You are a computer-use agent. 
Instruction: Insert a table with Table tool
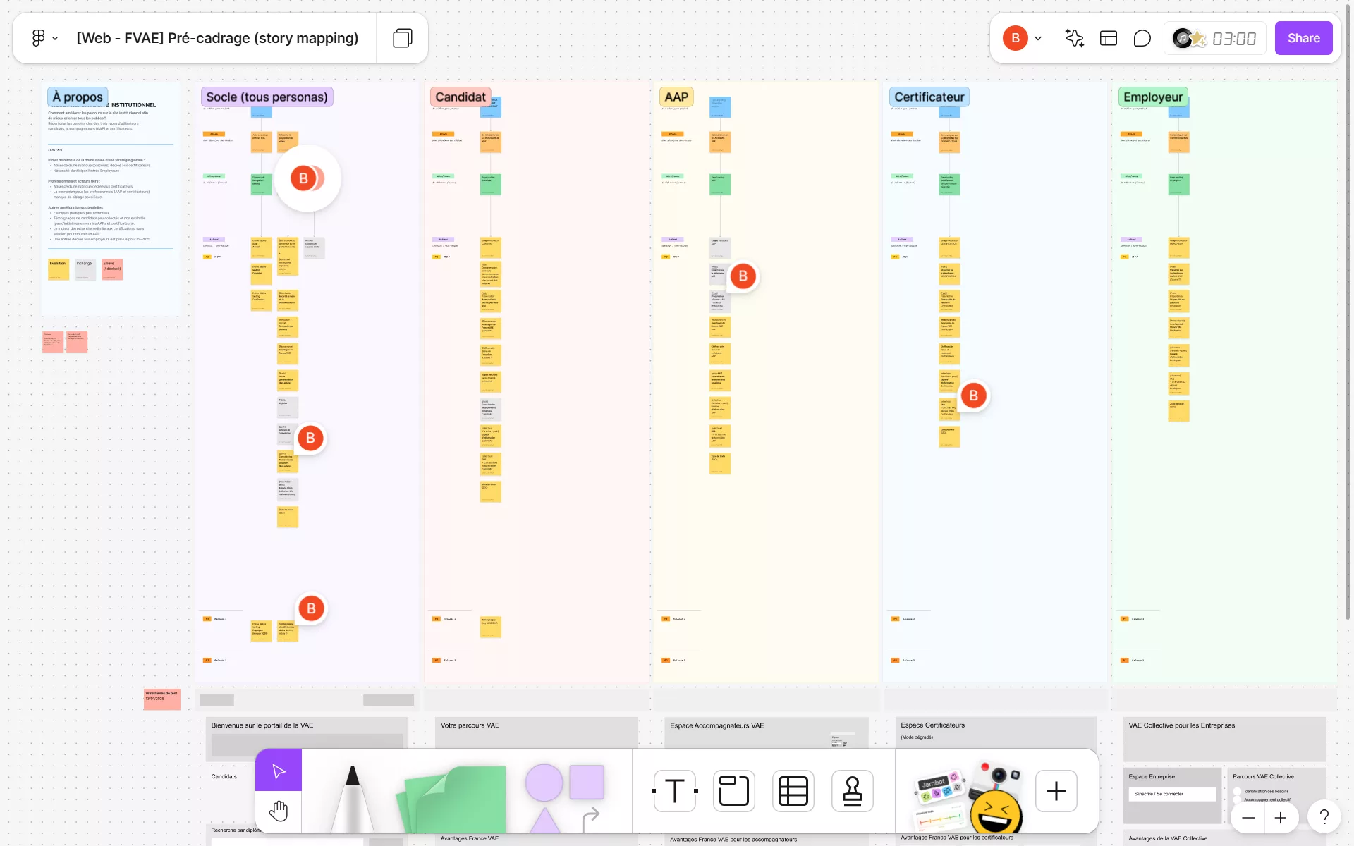click(x=793, y=791)
